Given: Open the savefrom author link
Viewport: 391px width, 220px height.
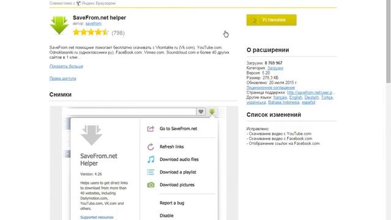Looking at the screenshot, I should tap(93, 24).
